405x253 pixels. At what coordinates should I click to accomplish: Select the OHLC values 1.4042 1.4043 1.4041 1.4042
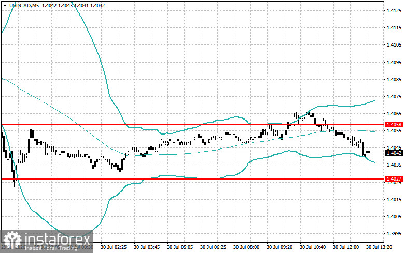[x=73, y=5]
